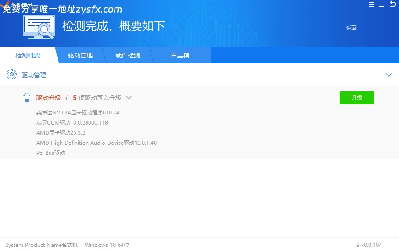Minimize the Driver Genius window
The image size is (399, 250).
point(381,6)
